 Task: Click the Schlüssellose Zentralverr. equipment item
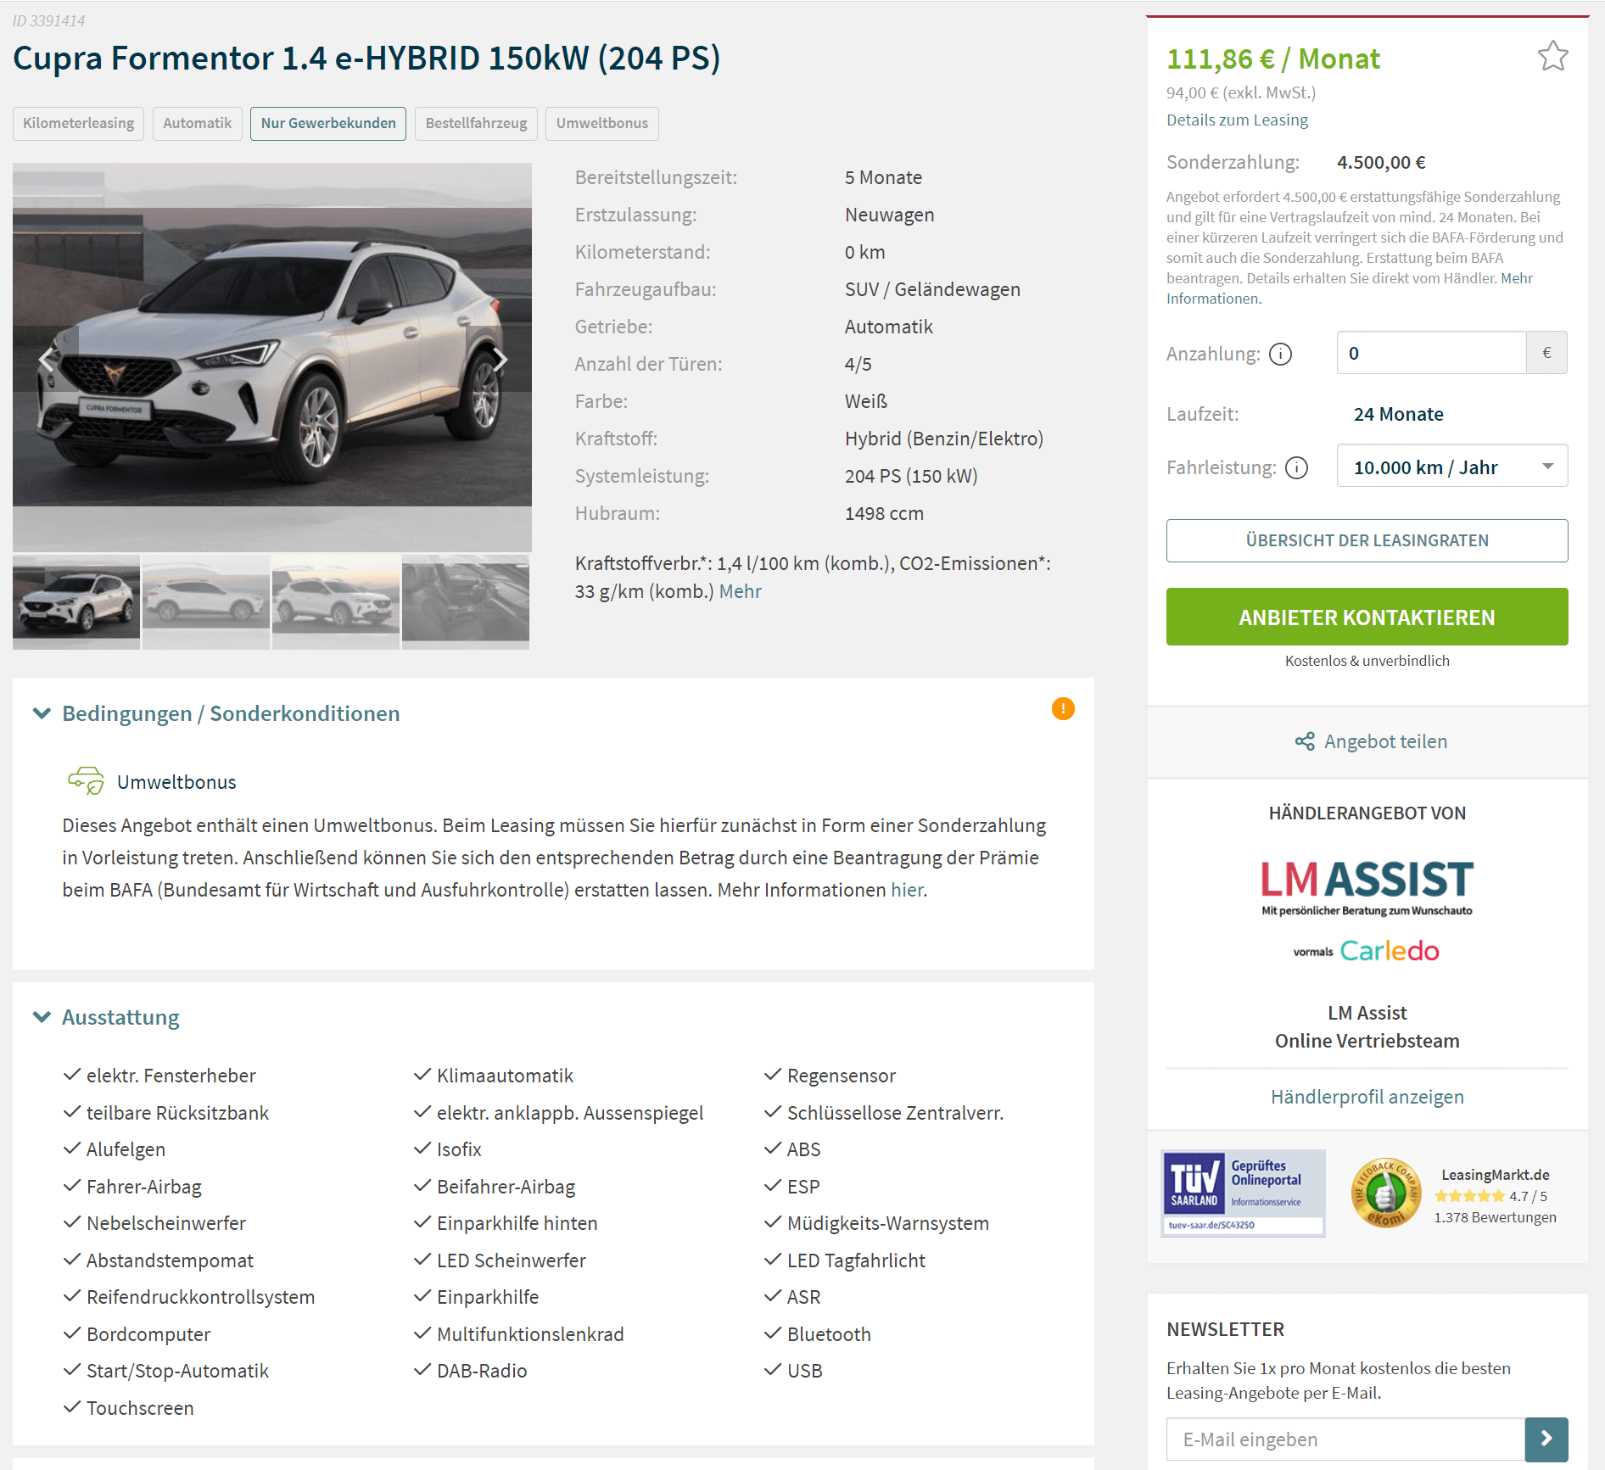point(884,1113)
